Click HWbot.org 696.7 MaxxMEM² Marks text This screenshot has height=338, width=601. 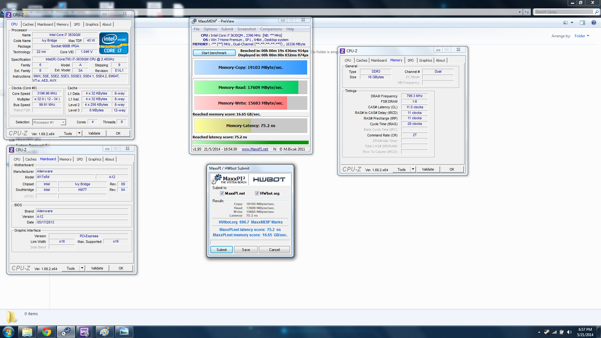250,222
